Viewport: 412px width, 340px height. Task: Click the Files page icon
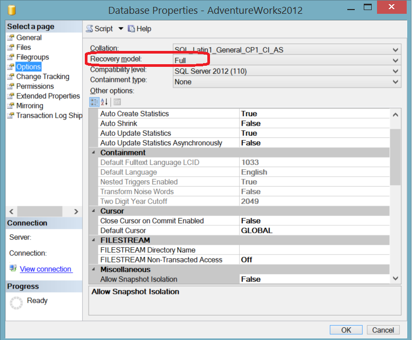pyautogui.click(x=11, y=47)
